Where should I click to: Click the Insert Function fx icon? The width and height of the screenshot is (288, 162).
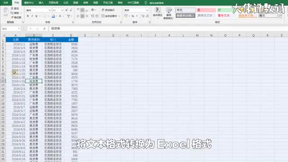coord(45,29)
